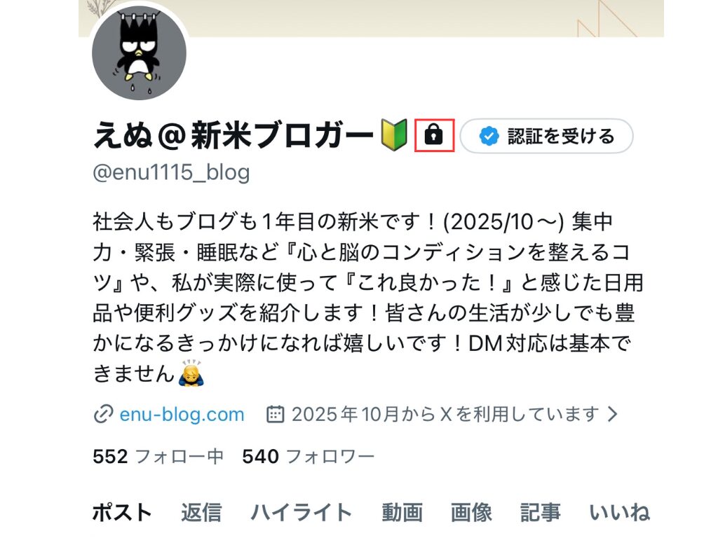This screenshot has width=718, height=538.
Task: Click the green-yellow beginner mark emoji
Action: (394, 135)
